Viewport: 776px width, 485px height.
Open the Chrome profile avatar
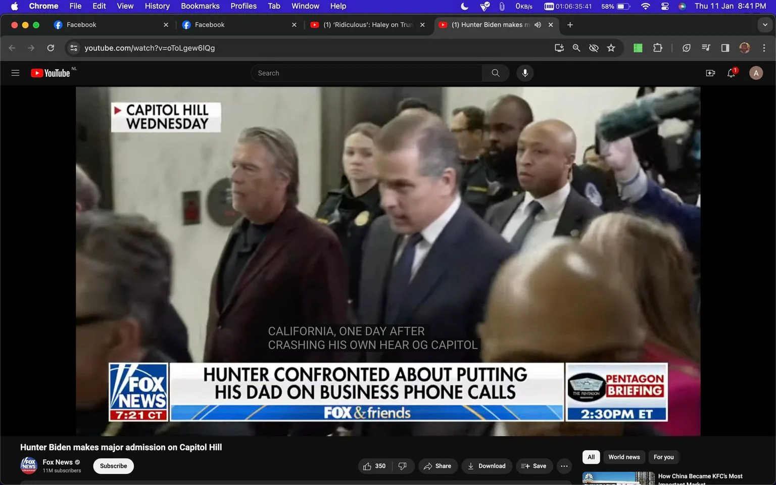(745, 48)
